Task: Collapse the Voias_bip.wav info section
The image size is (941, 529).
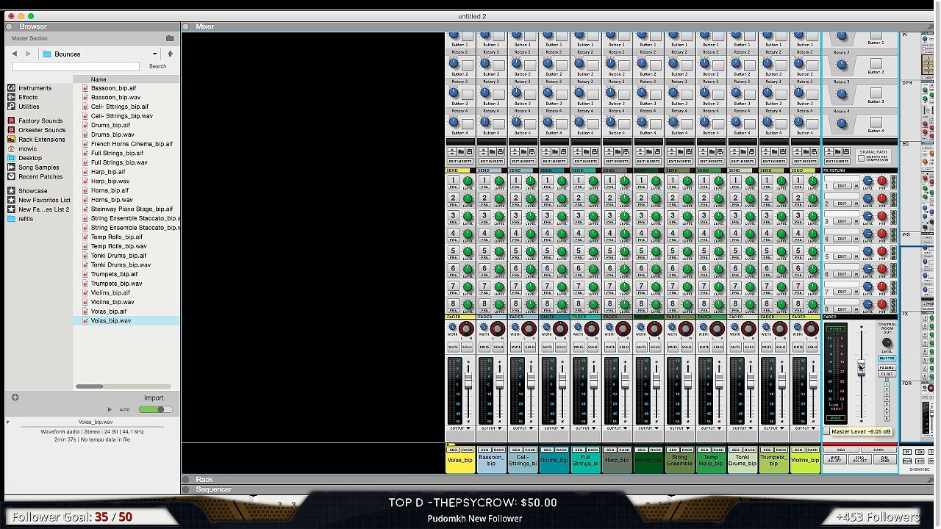Action: [x=7, y=422]
